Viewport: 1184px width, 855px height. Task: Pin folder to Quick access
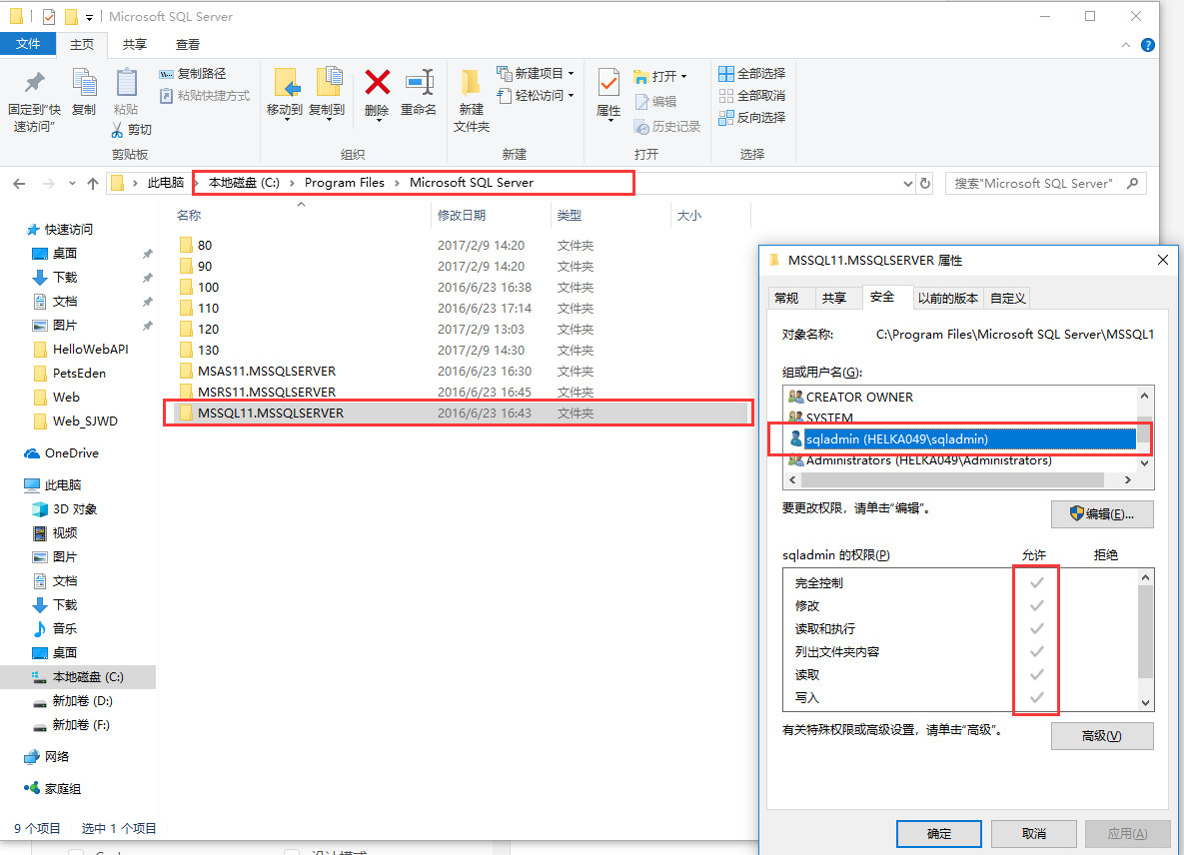[34, 102]
